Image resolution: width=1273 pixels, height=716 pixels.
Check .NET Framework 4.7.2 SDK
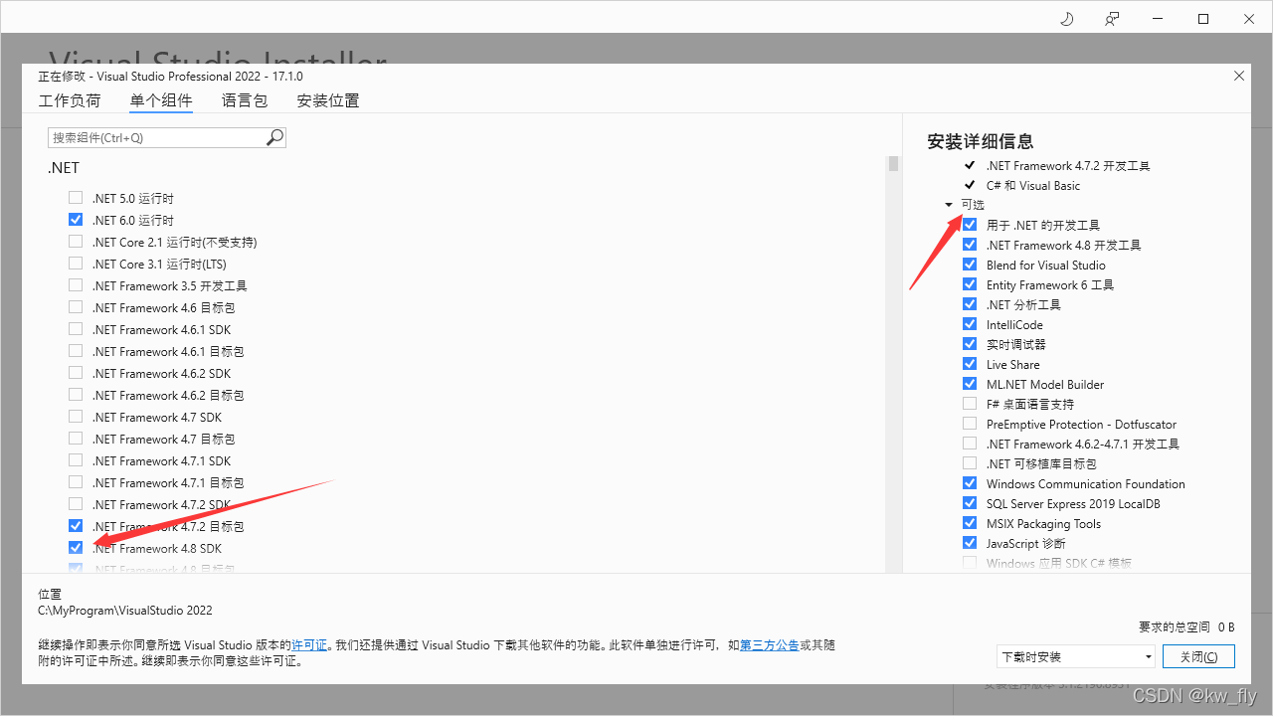click(76, 504)
